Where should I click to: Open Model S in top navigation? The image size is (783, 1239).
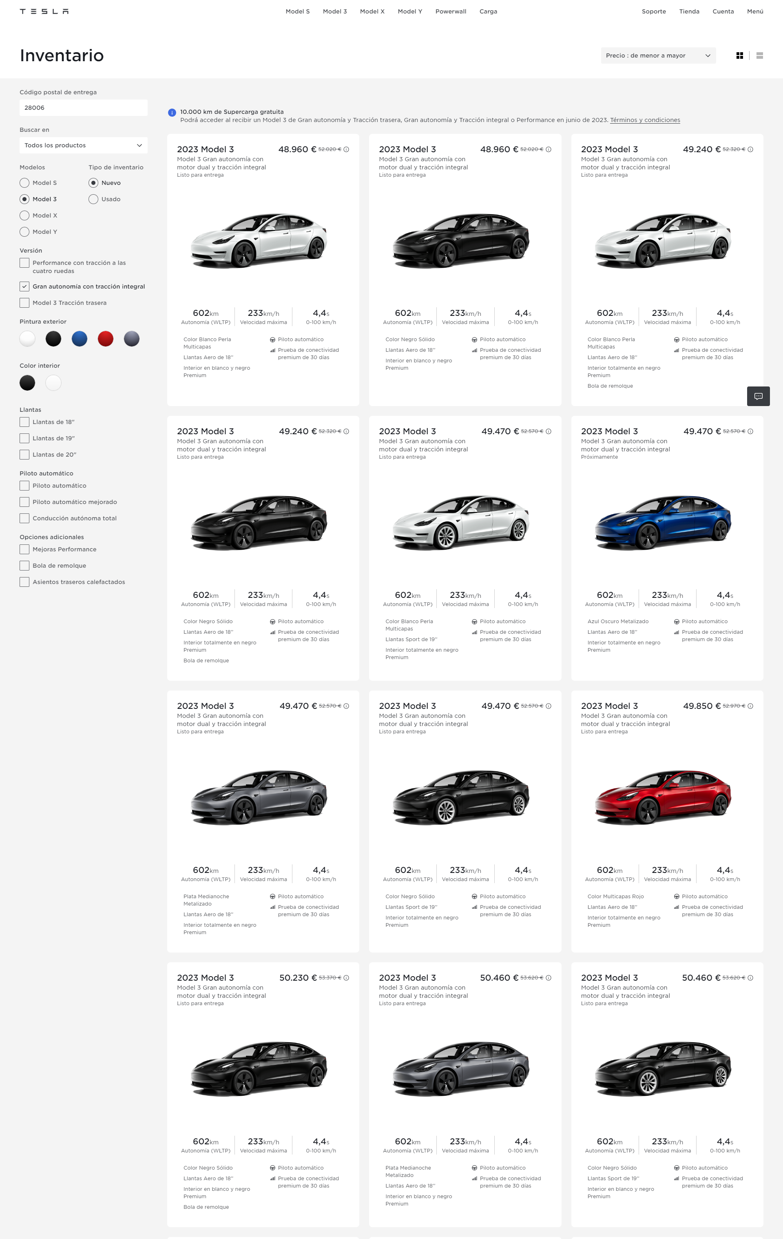pos(298,11)
